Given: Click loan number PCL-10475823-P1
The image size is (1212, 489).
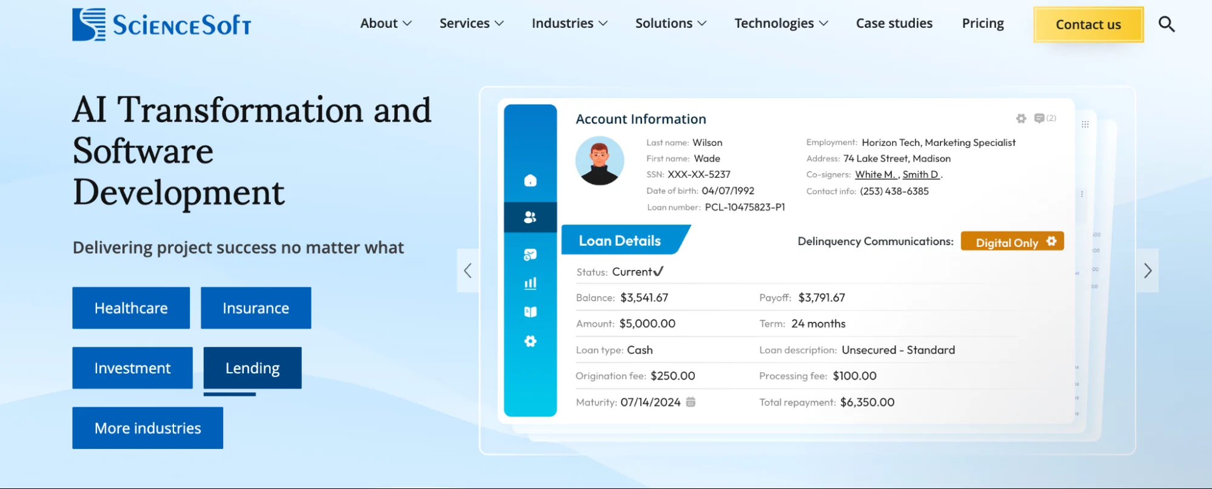Looking at the screenshot, I should coord(745,207).
